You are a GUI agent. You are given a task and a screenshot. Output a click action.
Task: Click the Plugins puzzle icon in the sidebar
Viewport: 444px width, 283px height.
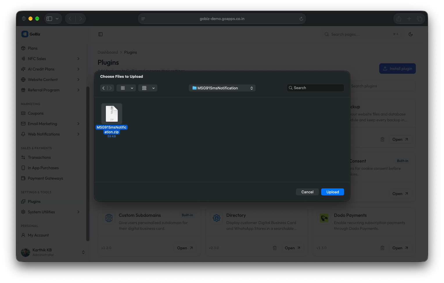23,201
